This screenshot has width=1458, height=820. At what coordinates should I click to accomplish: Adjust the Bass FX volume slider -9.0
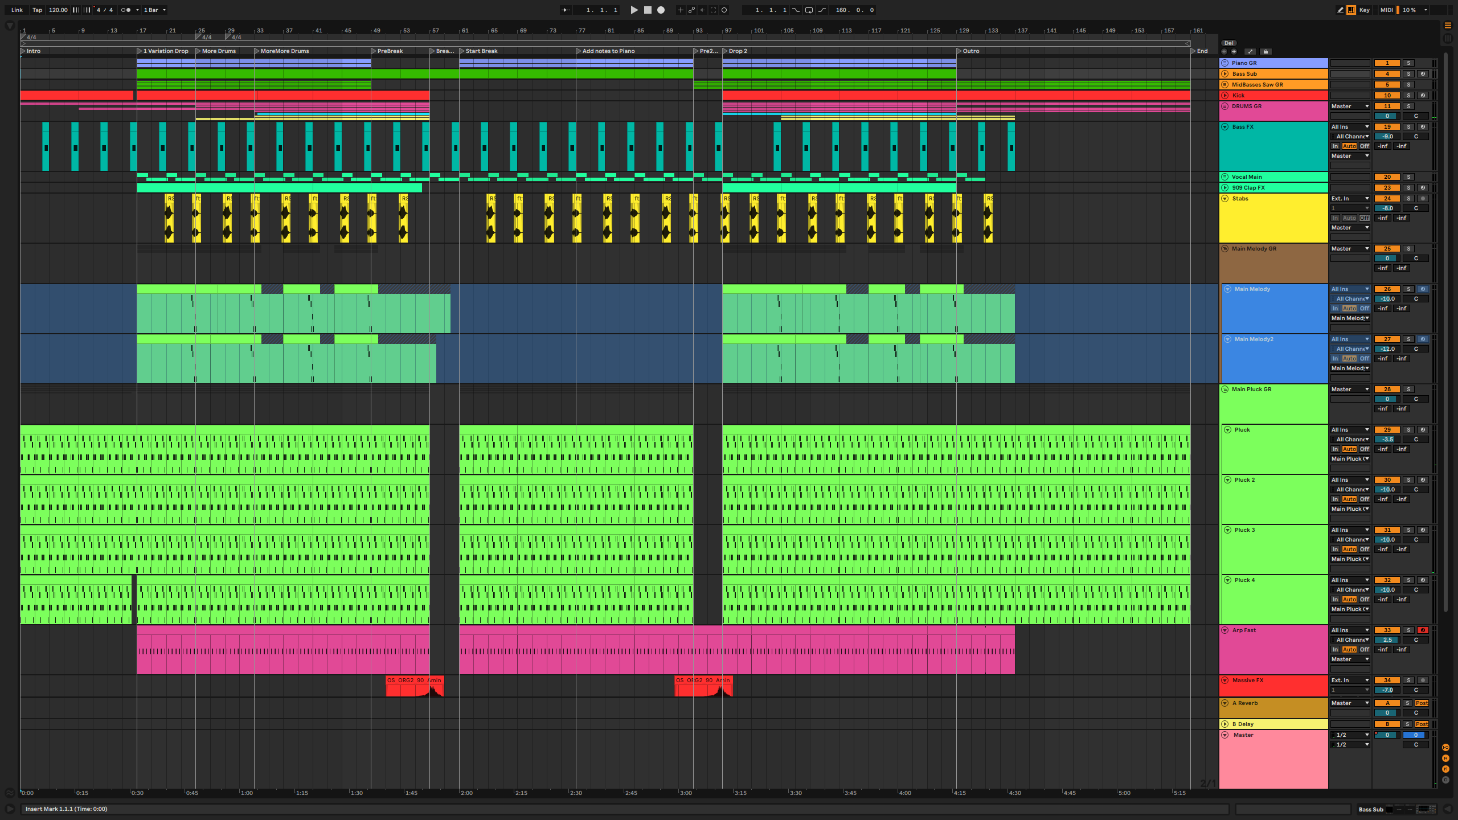click(x=1387, y=137)
